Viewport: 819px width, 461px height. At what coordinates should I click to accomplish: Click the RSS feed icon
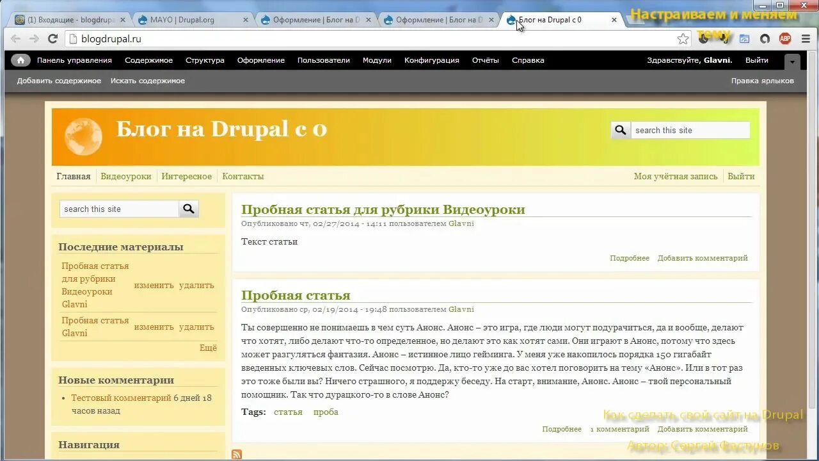[237, 455]
